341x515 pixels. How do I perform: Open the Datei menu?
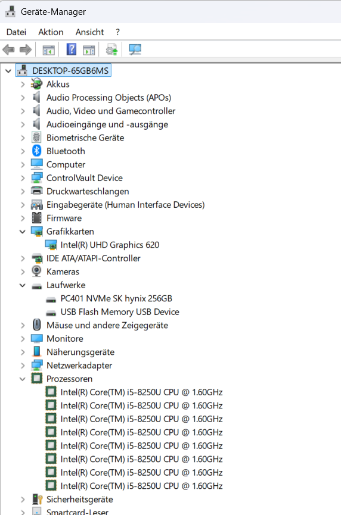[x=16, y=32]
